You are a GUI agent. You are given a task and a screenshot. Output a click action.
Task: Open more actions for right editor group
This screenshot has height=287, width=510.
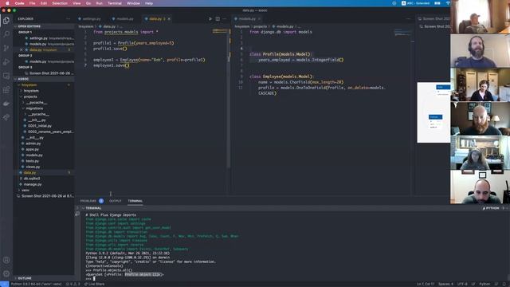point(408,19)
